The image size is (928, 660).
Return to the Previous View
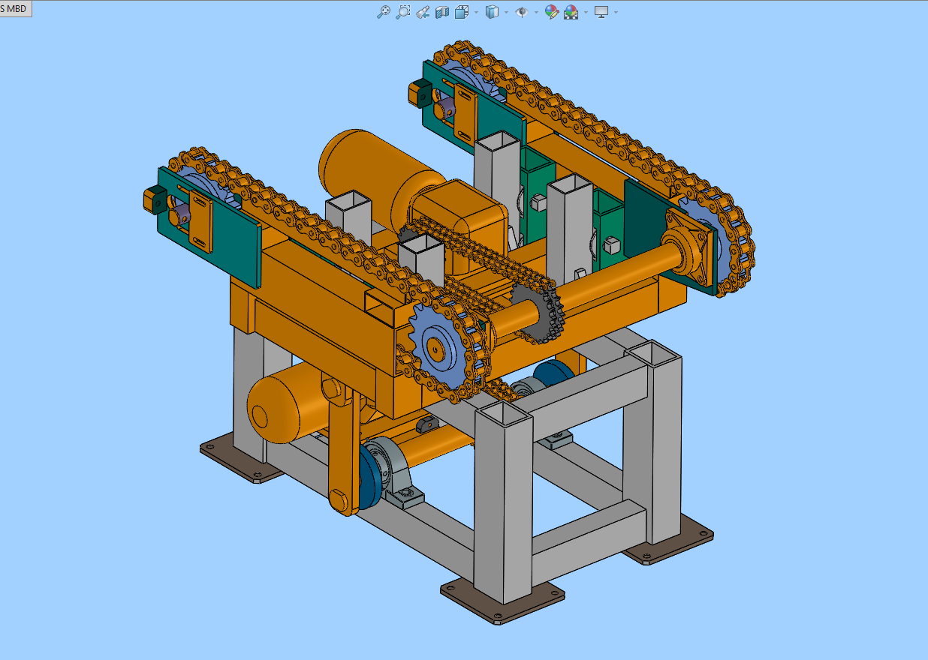(x=423, y=12)
